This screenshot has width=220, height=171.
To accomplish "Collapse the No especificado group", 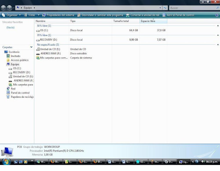I will click(x=218, y=45).
